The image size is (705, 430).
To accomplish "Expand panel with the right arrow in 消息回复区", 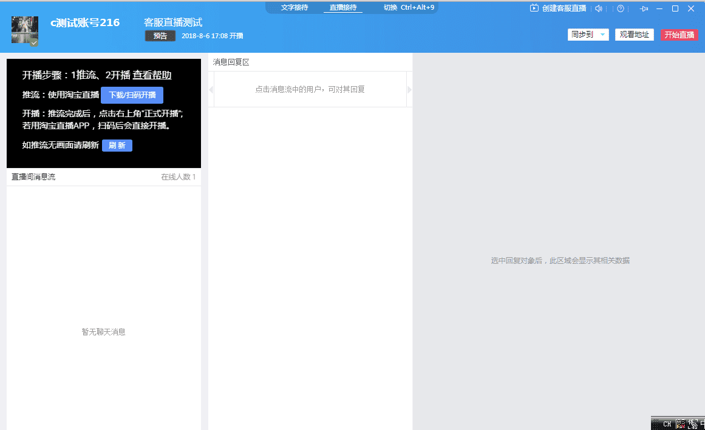I will point(410,90).
